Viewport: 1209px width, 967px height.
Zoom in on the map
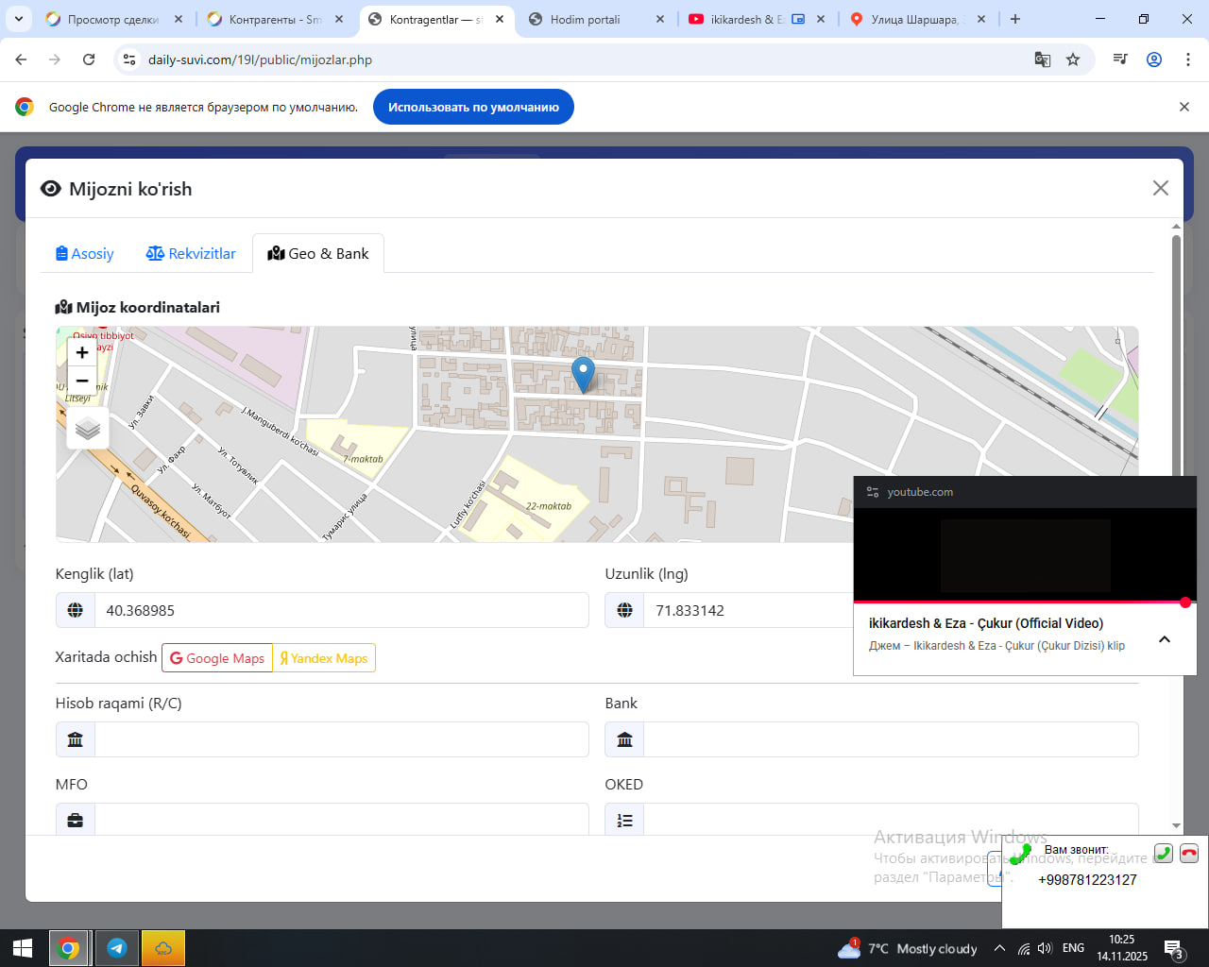coord(82,352)
